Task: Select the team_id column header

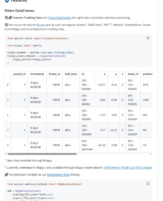Action: point(133,74)
